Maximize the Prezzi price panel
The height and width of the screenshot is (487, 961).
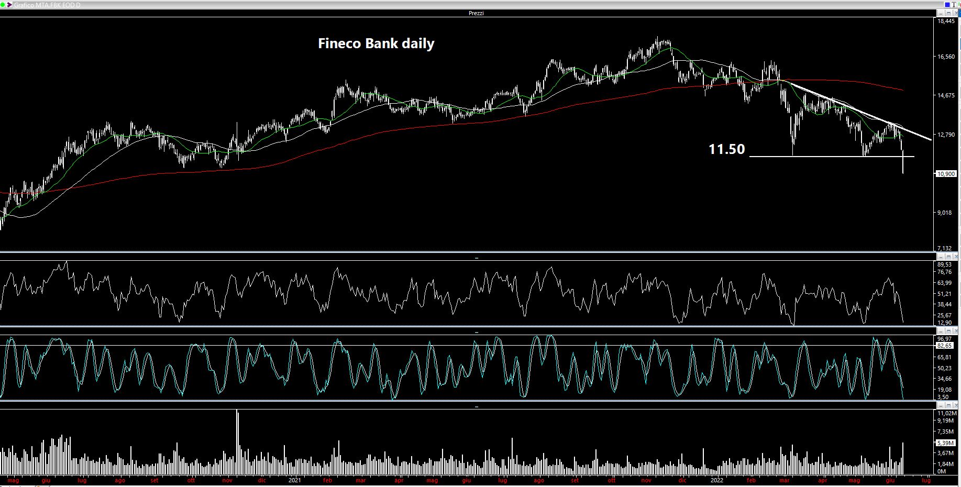pyautogui.click(x=948, y=13)
